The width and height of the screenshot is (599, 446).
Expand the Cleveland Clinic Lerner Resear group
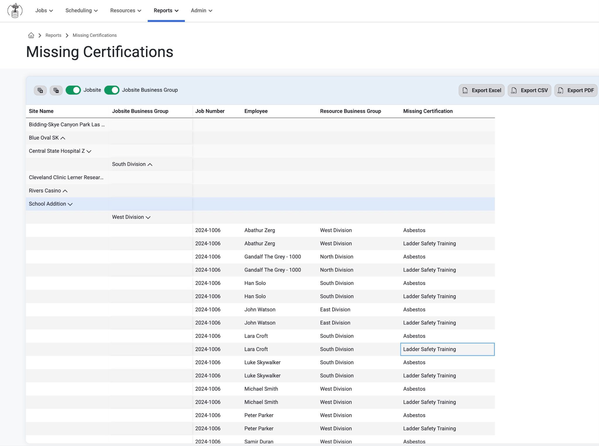pos(66,177)
